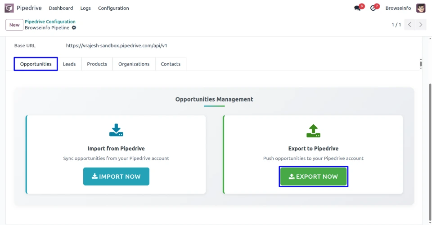Click the user avatar picture
This screenshot has width=432, height=225.
pos(421,8)
